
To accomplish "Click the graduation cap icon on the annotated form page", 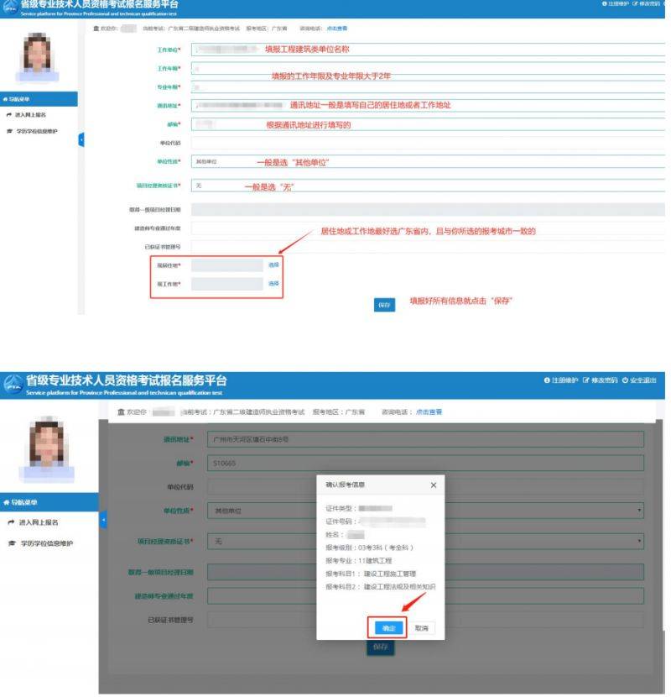I will coord(10,131).
